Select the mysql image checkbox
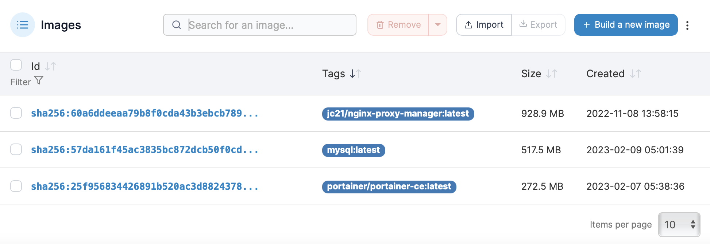 pos(16,149)
